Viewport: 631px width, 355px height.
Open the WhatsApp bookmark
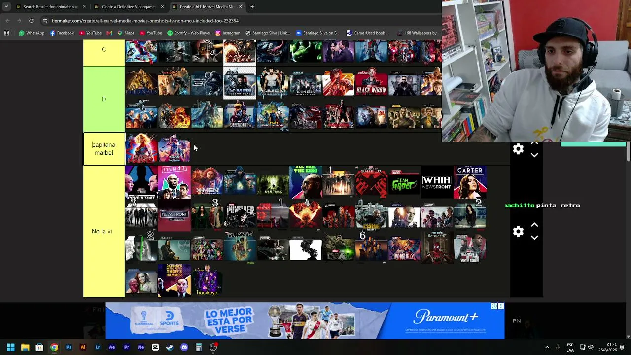point(32,33)
